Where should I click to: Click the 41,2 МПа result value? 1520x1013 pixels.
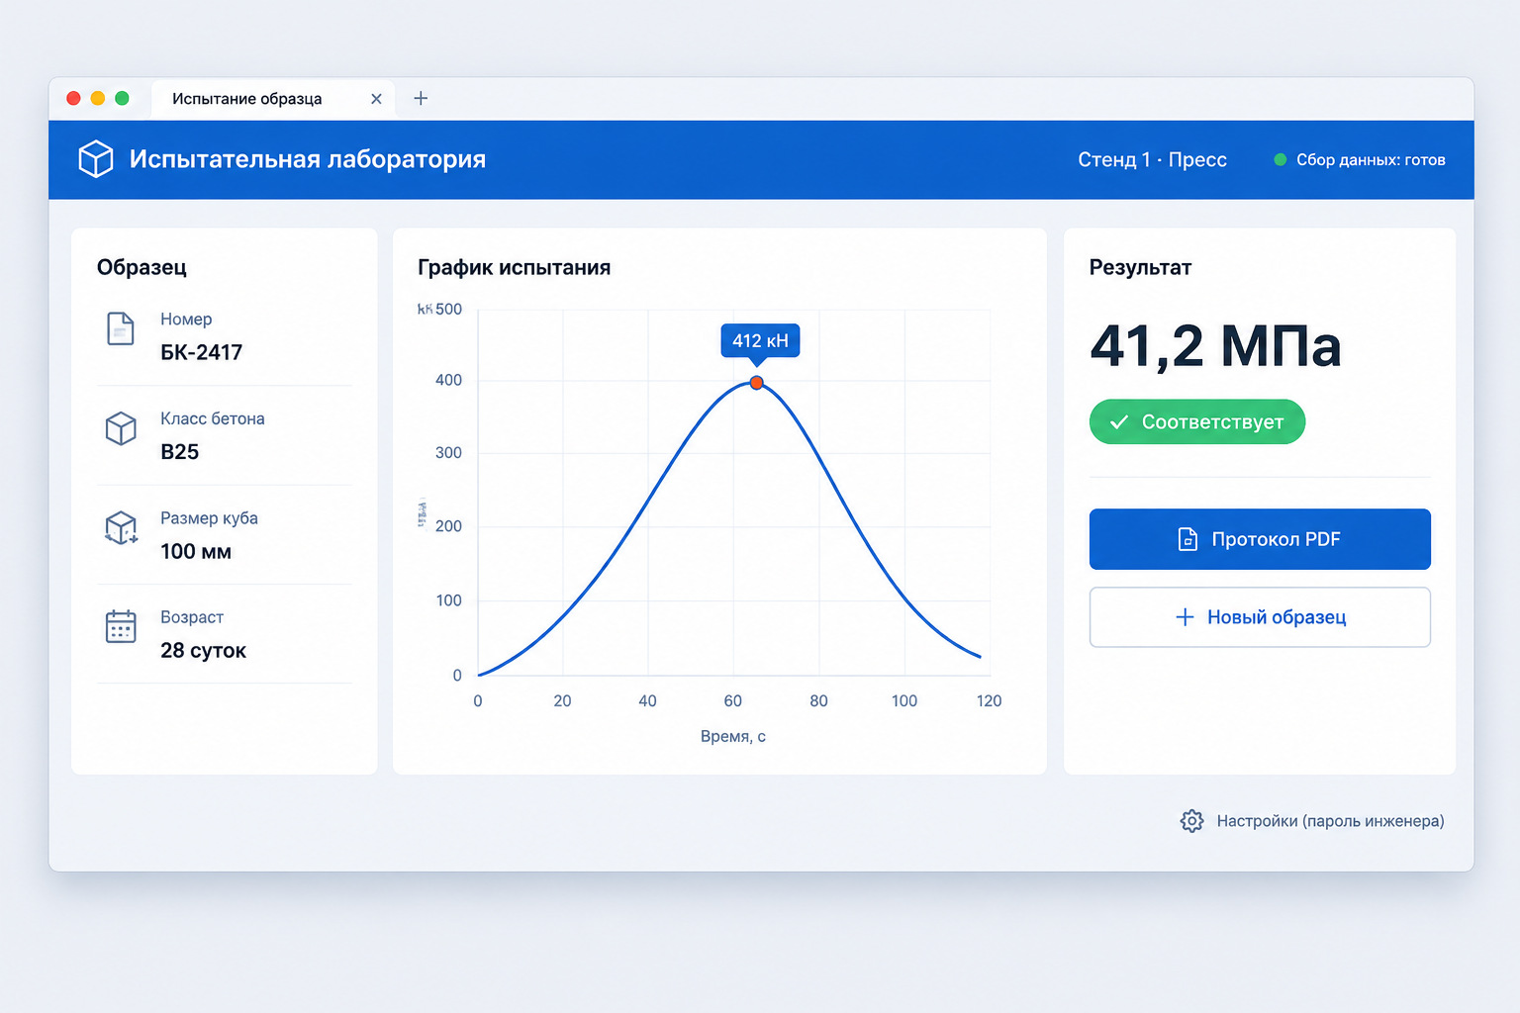click(x=1215, y=346)
